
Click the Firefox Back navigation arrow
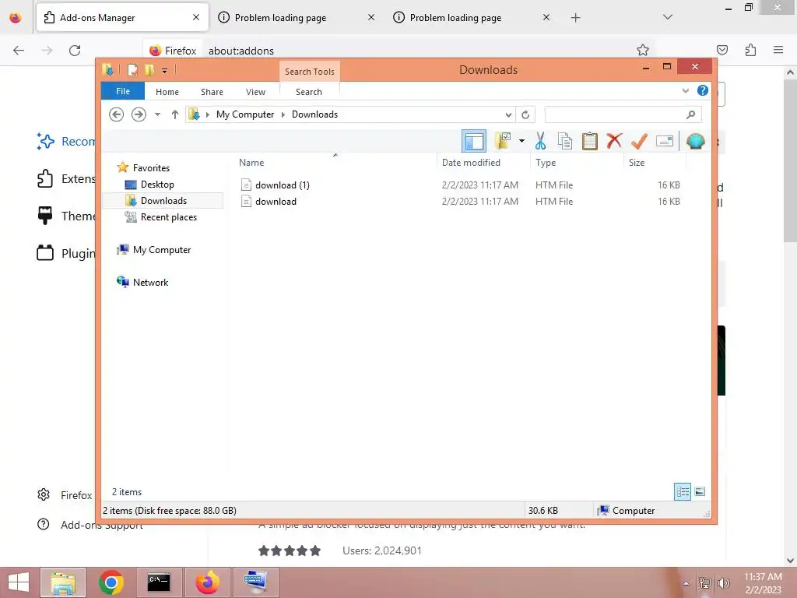click(x=19, y=51)
